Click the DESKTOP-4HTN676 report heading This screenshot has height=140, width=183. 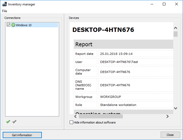point(103,30)
